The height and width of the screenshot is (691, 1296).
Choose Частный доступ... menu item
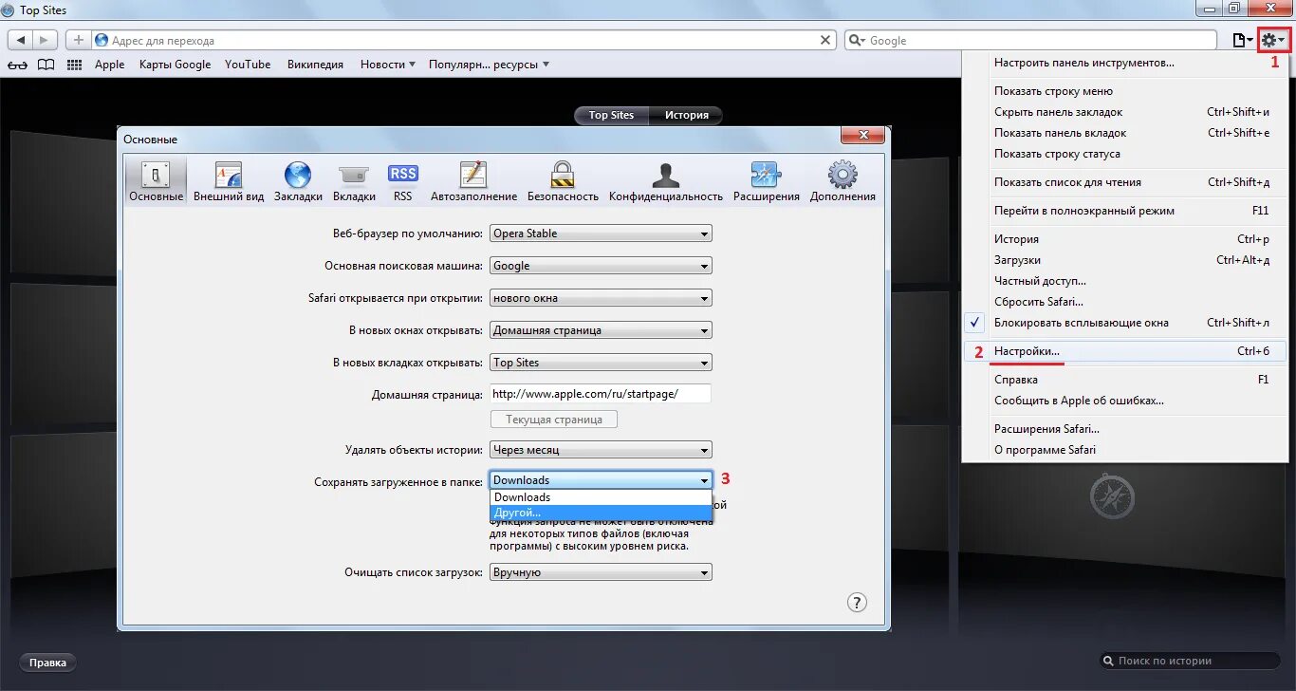click(1124, 281)
